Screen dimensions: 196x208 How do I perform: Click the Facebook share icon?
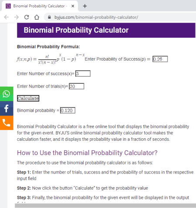pos(7,109)
